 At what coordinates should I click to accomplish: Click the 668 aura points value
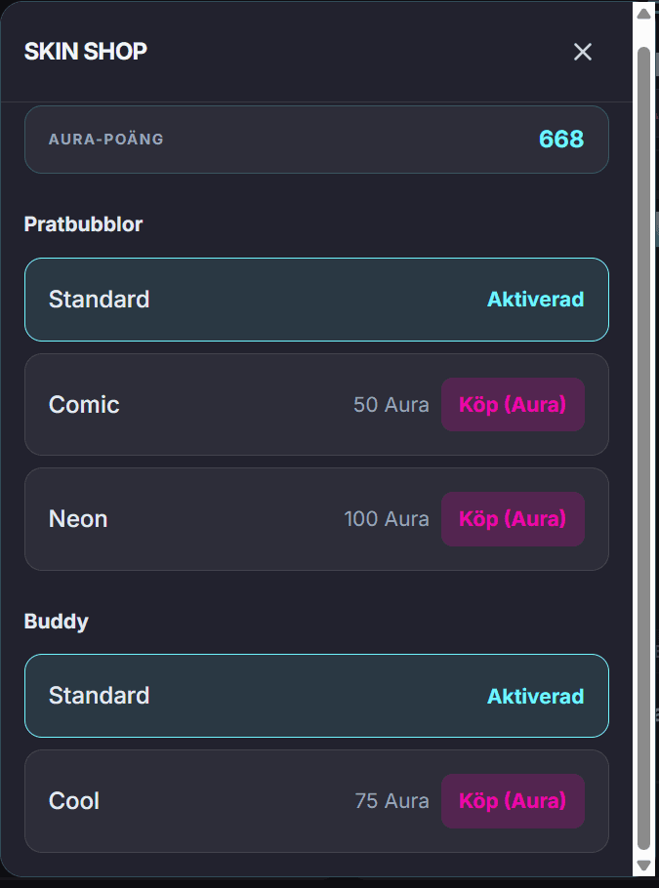click(x=561, y=140)
